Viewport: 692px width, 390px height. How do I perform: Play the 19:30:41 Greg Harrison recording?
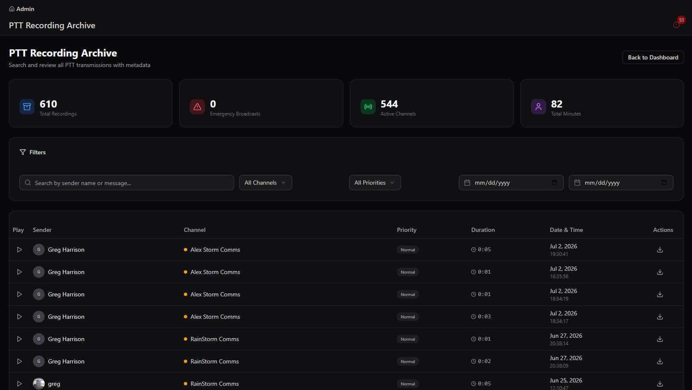[19, 250]
